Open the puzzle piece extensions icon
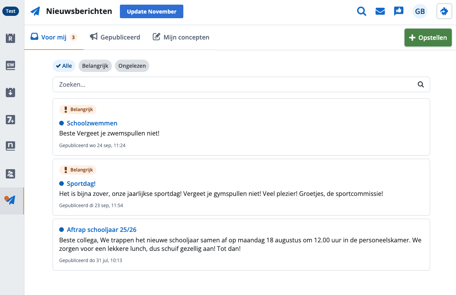Viewport: 456px width, 295px height. pos(444,12)
